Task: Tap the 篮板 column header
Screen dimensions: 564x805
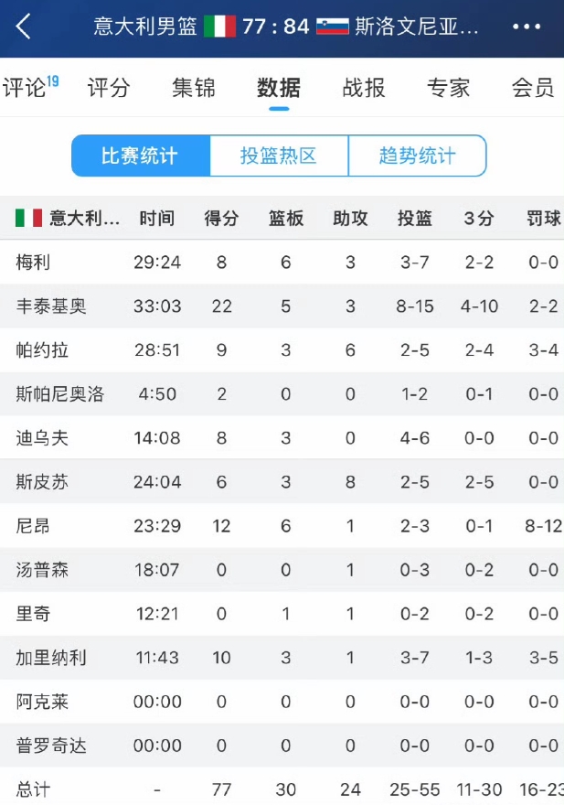Action: pos(286,219)
